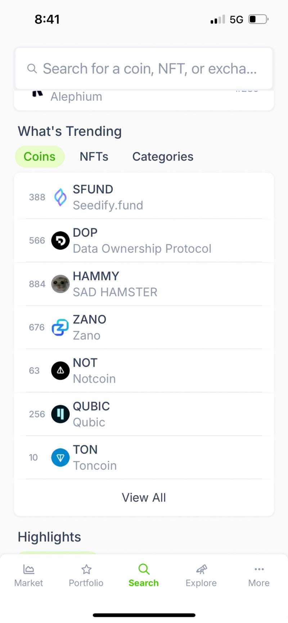Tap the QUBIC coin icon
288x623 pixels.
[x=60, y=414]
